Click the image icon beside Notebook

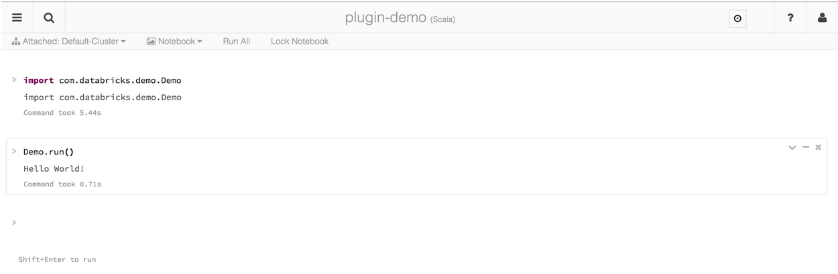pos(151,41)
